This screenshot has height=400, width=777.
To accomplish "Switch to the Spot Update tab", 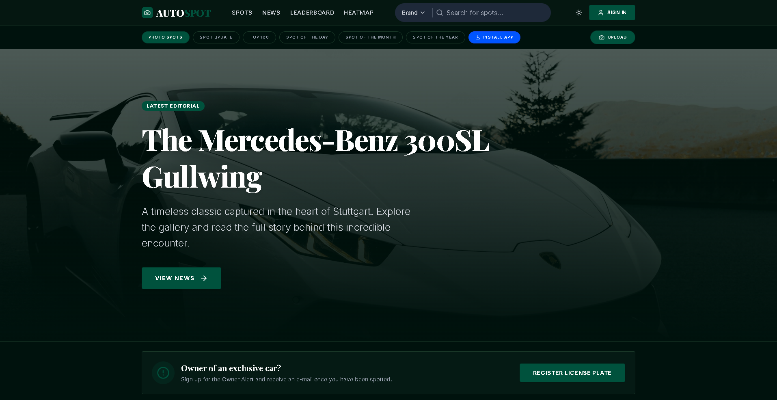I will 216,37.
